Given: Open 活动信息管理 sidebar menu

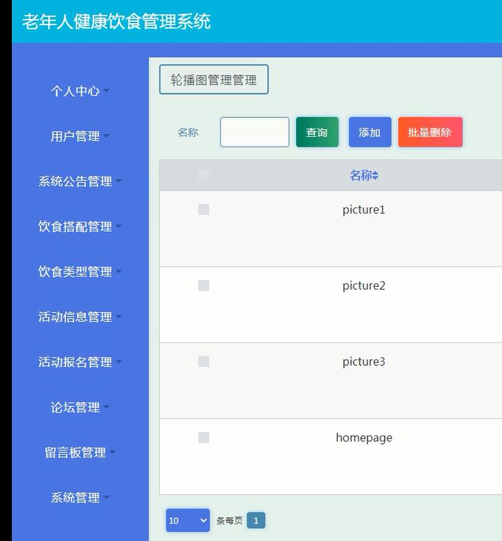Looking at the screenshot, I should tap(80, 317).
